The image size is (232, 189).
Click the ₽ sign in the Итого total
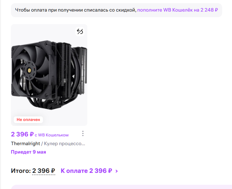[x=53, y=171]
